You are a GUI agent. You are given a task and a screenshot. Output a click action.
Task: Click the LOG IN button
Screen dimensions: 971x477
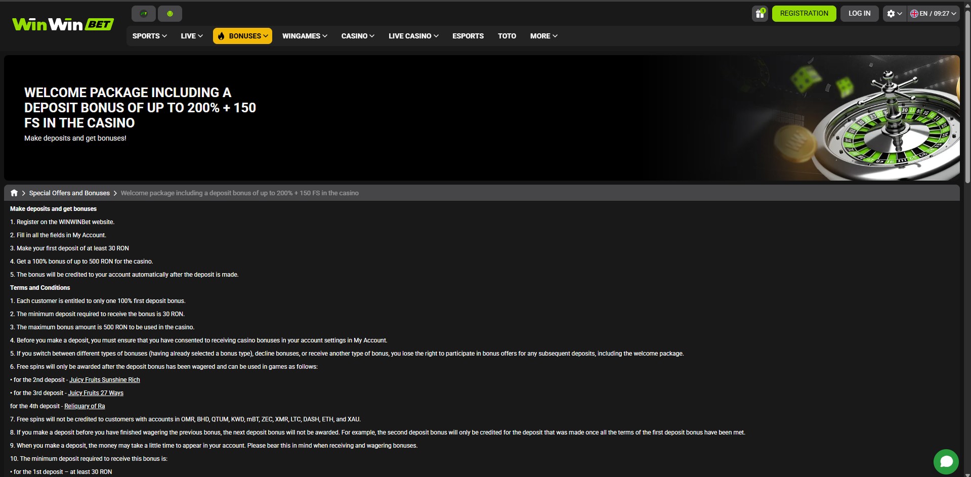860,14
